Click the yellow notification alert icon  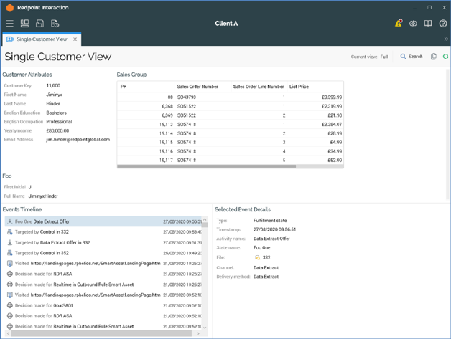point(398,24)
